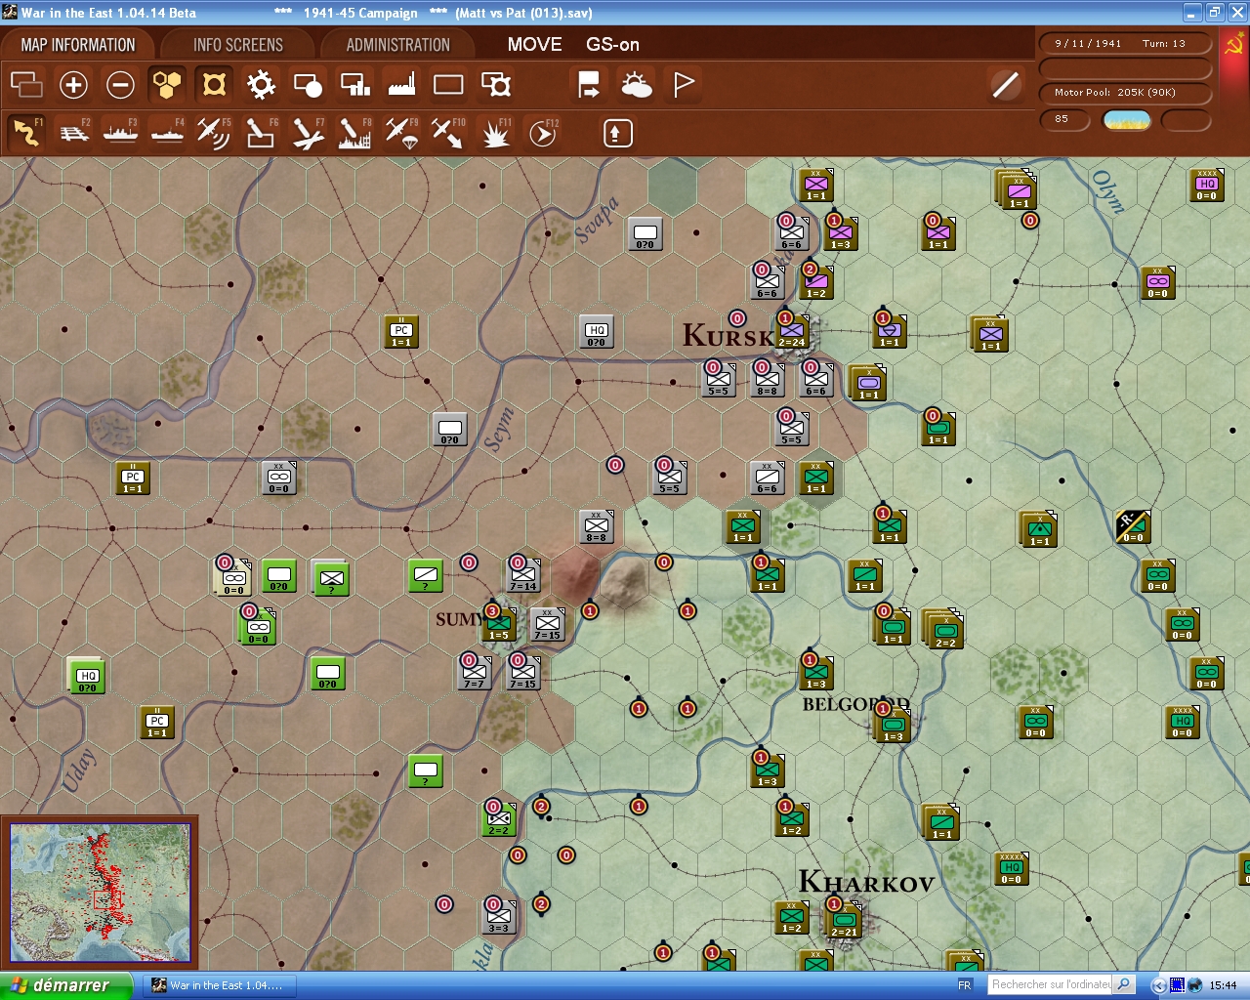The image size is (1250, 1000).
Task: Select the 2=21 unit stack at Kharkov
Action: (844, 920)
